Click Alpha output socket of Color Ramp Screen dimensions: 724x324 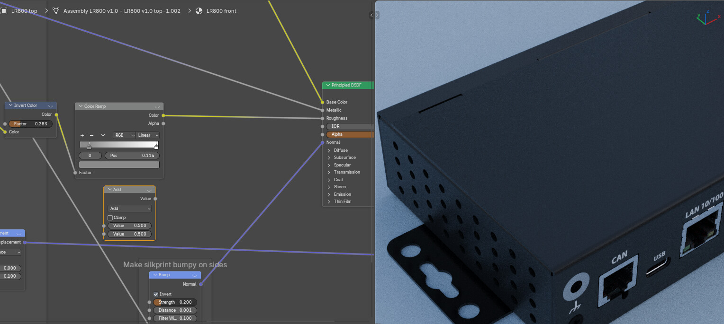(163, 123)
